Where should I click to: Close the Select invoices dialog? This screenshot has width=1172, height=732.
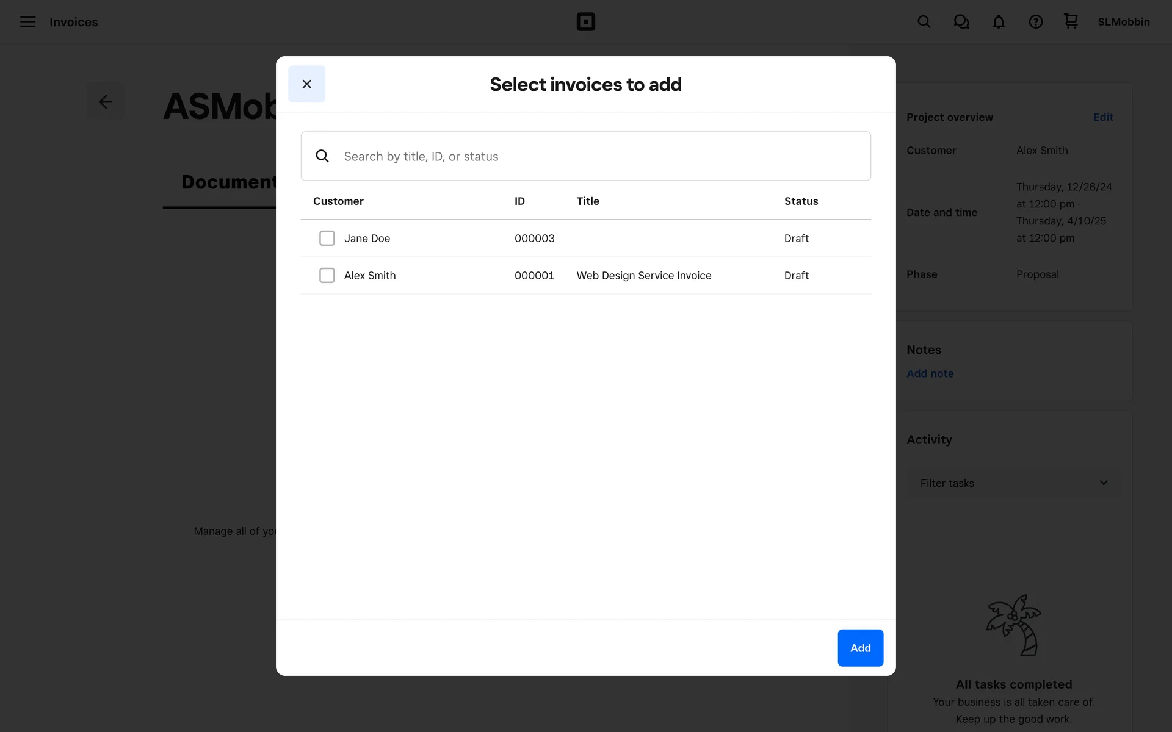tap(306, 84)
